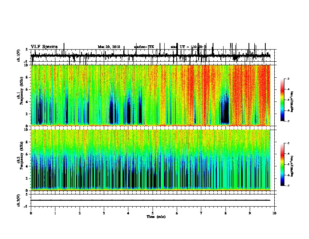Click the ch.1 spectrogram color bar
Viewport: 309px width, 239px height.
(x=282, y=100)
